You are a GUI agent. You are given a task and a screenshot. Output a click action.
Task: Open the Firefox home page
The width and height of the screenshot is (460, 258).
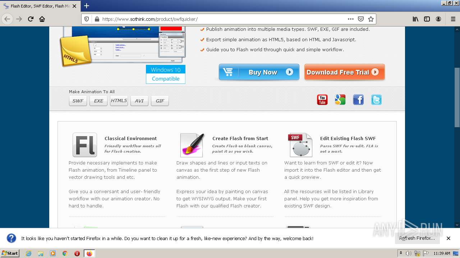point(42,19)
